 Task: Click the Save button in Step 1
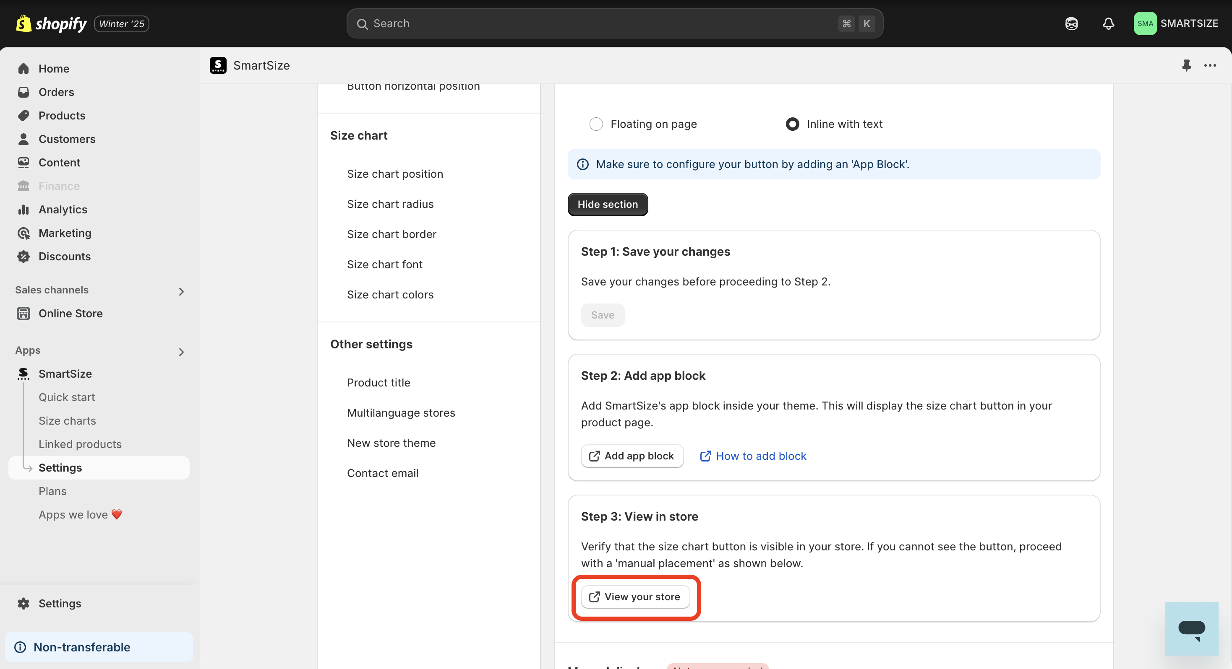click(x=603, y=315)
